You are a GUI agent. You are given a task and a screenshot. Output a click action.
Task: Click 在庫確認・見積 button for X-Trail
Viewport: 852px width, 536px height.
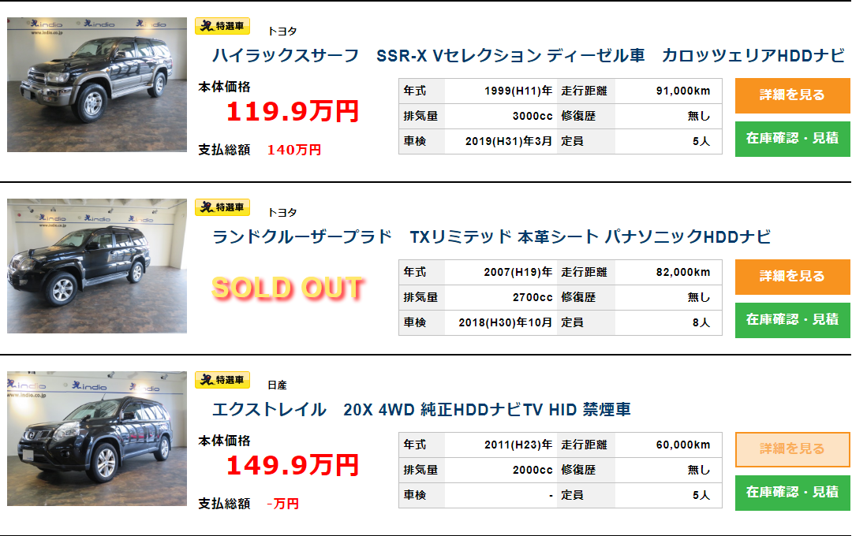point(792,493)
